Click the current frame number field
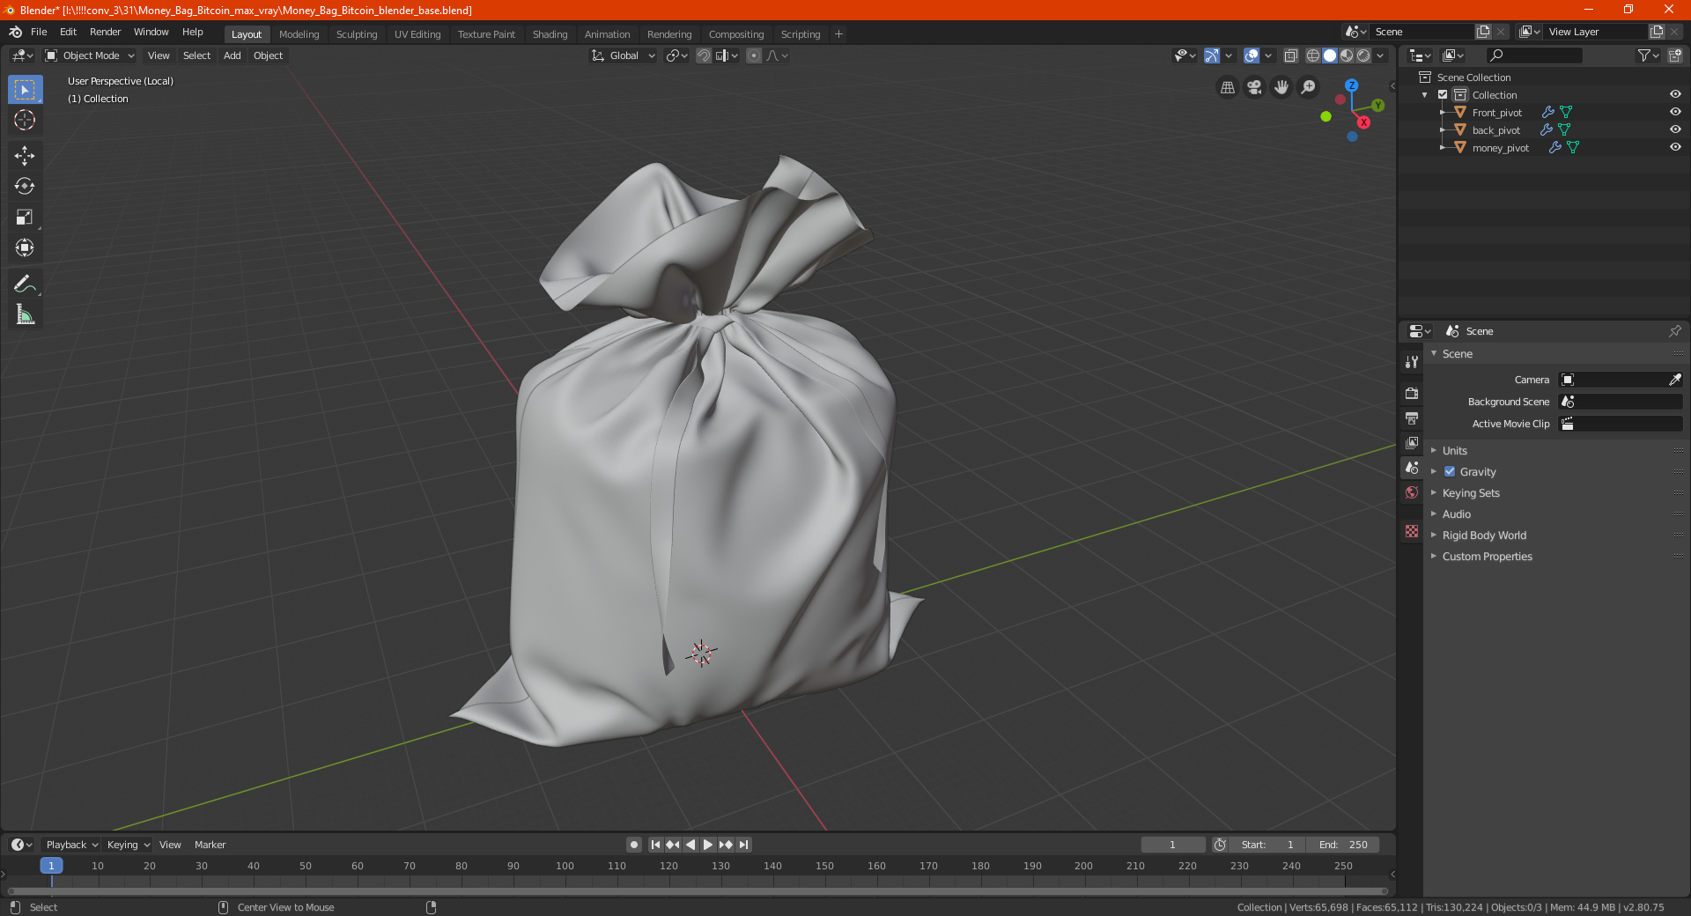The width and height of the screenshot is (1691, 916). pos(1172,845)
